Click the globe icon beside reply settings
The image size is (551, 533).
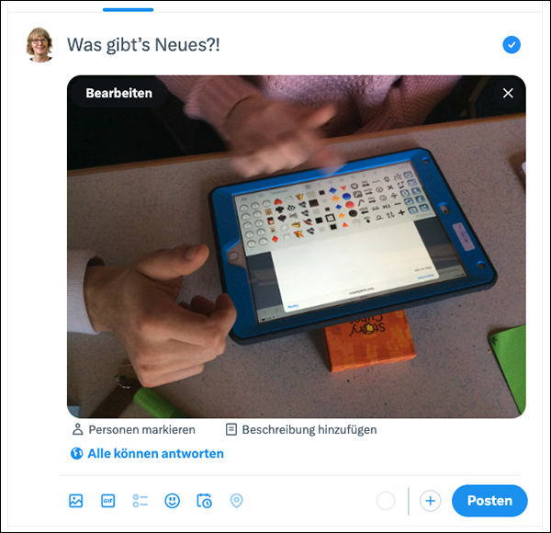coord(76,454)
